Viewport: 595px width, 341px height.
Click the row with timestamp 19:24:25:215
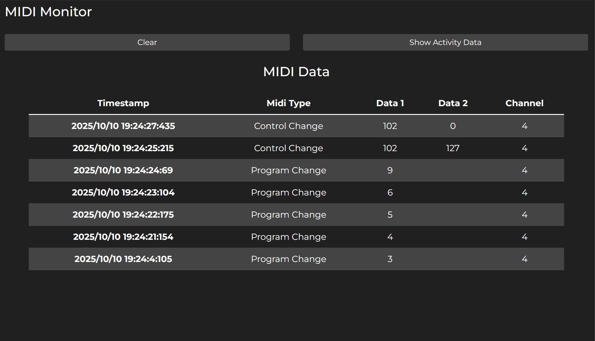coord(123,148)
